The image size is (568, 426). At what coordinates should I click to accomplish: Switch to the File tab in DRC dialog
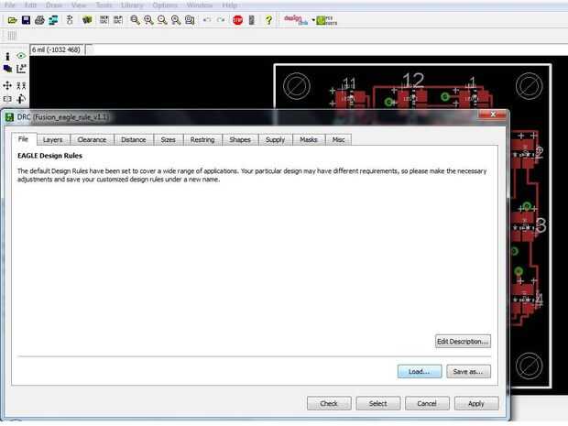tap(24, 139)
